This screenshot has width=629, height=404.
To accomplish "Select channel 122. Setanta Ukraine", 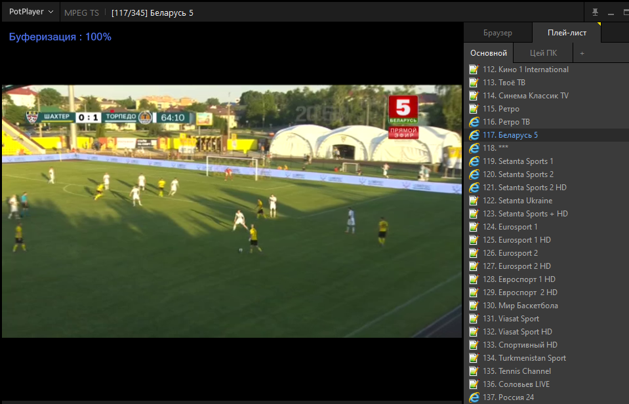I will click(x=546, y=201).
